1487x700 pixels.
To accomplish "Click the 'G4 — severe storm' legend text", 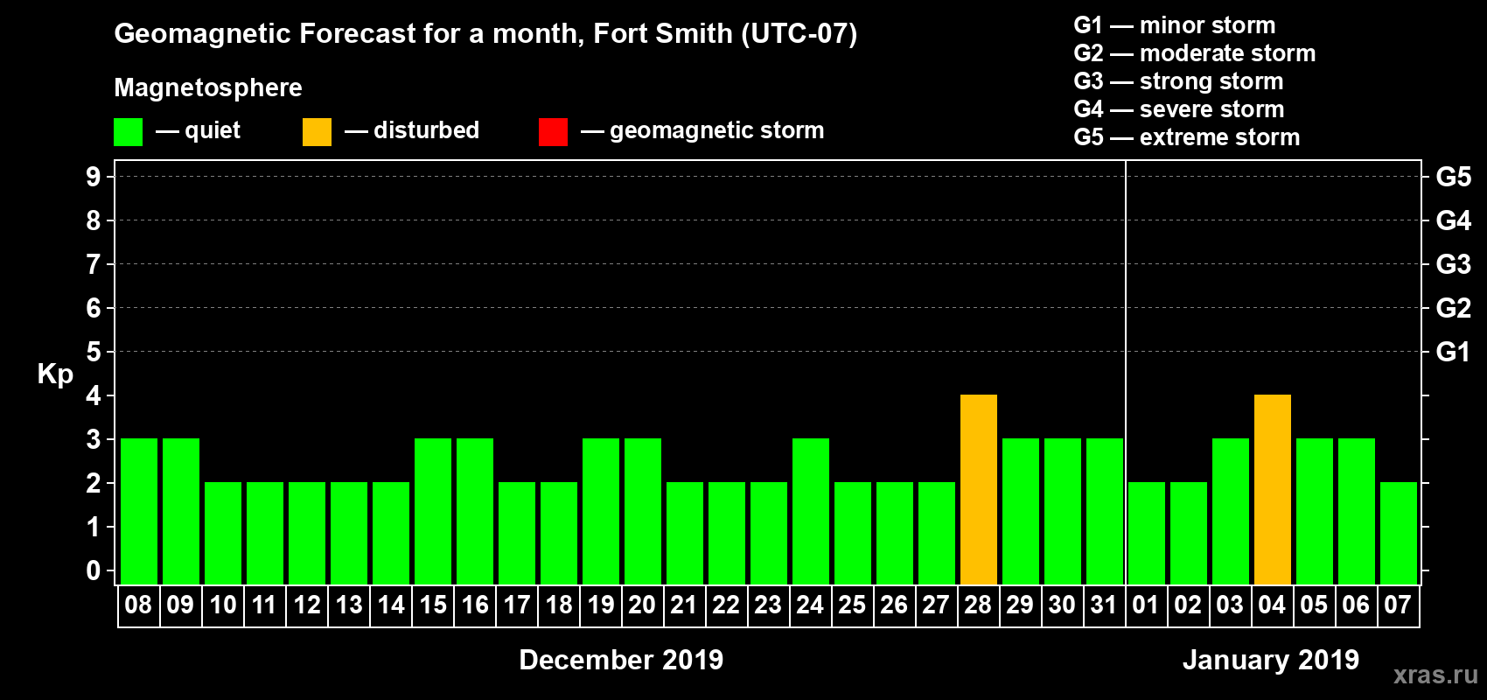I will [x=1179, y=109].
